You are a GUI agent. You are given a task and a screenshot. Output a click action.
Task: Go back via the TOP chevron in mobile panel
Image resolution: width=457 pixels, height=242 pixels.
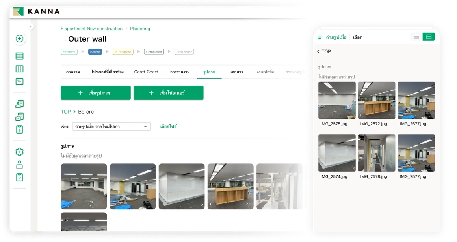tap(324, 51)
